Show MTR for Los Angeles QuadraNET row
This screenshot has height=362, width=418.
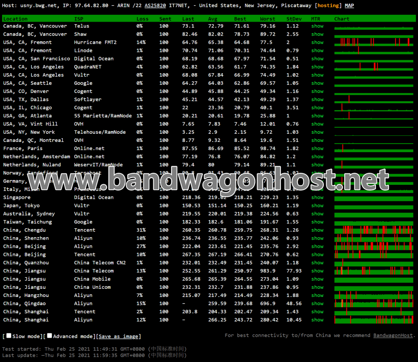[317, 67]
